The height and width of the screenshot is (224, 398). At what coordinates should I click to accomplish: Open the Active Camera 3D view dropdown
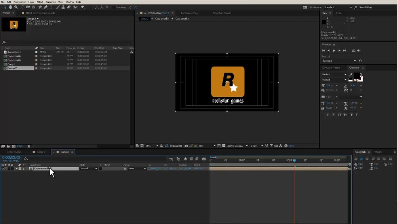tap(237, 146)
